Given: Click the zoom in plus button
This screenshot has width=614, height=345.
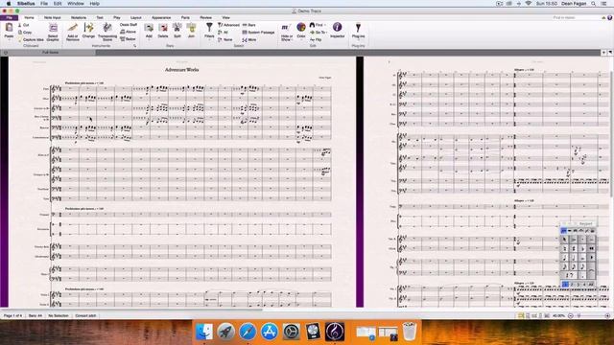Looking at the screenshot, I should (607, 315).
